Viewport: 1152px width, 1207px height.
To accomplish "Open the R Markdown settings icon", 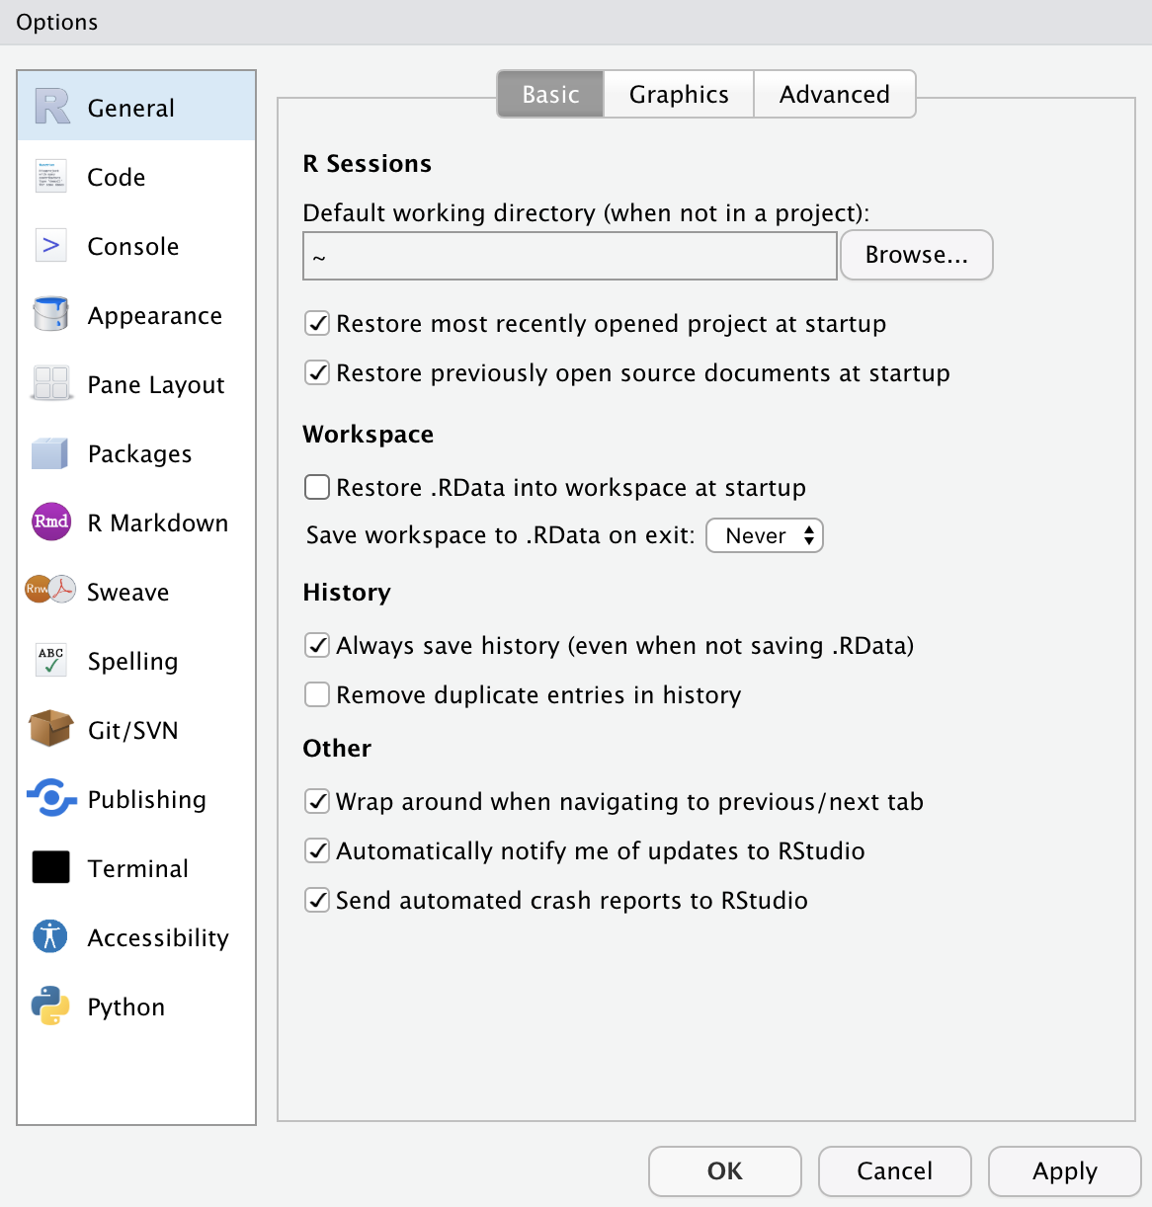I will point(51,522).
